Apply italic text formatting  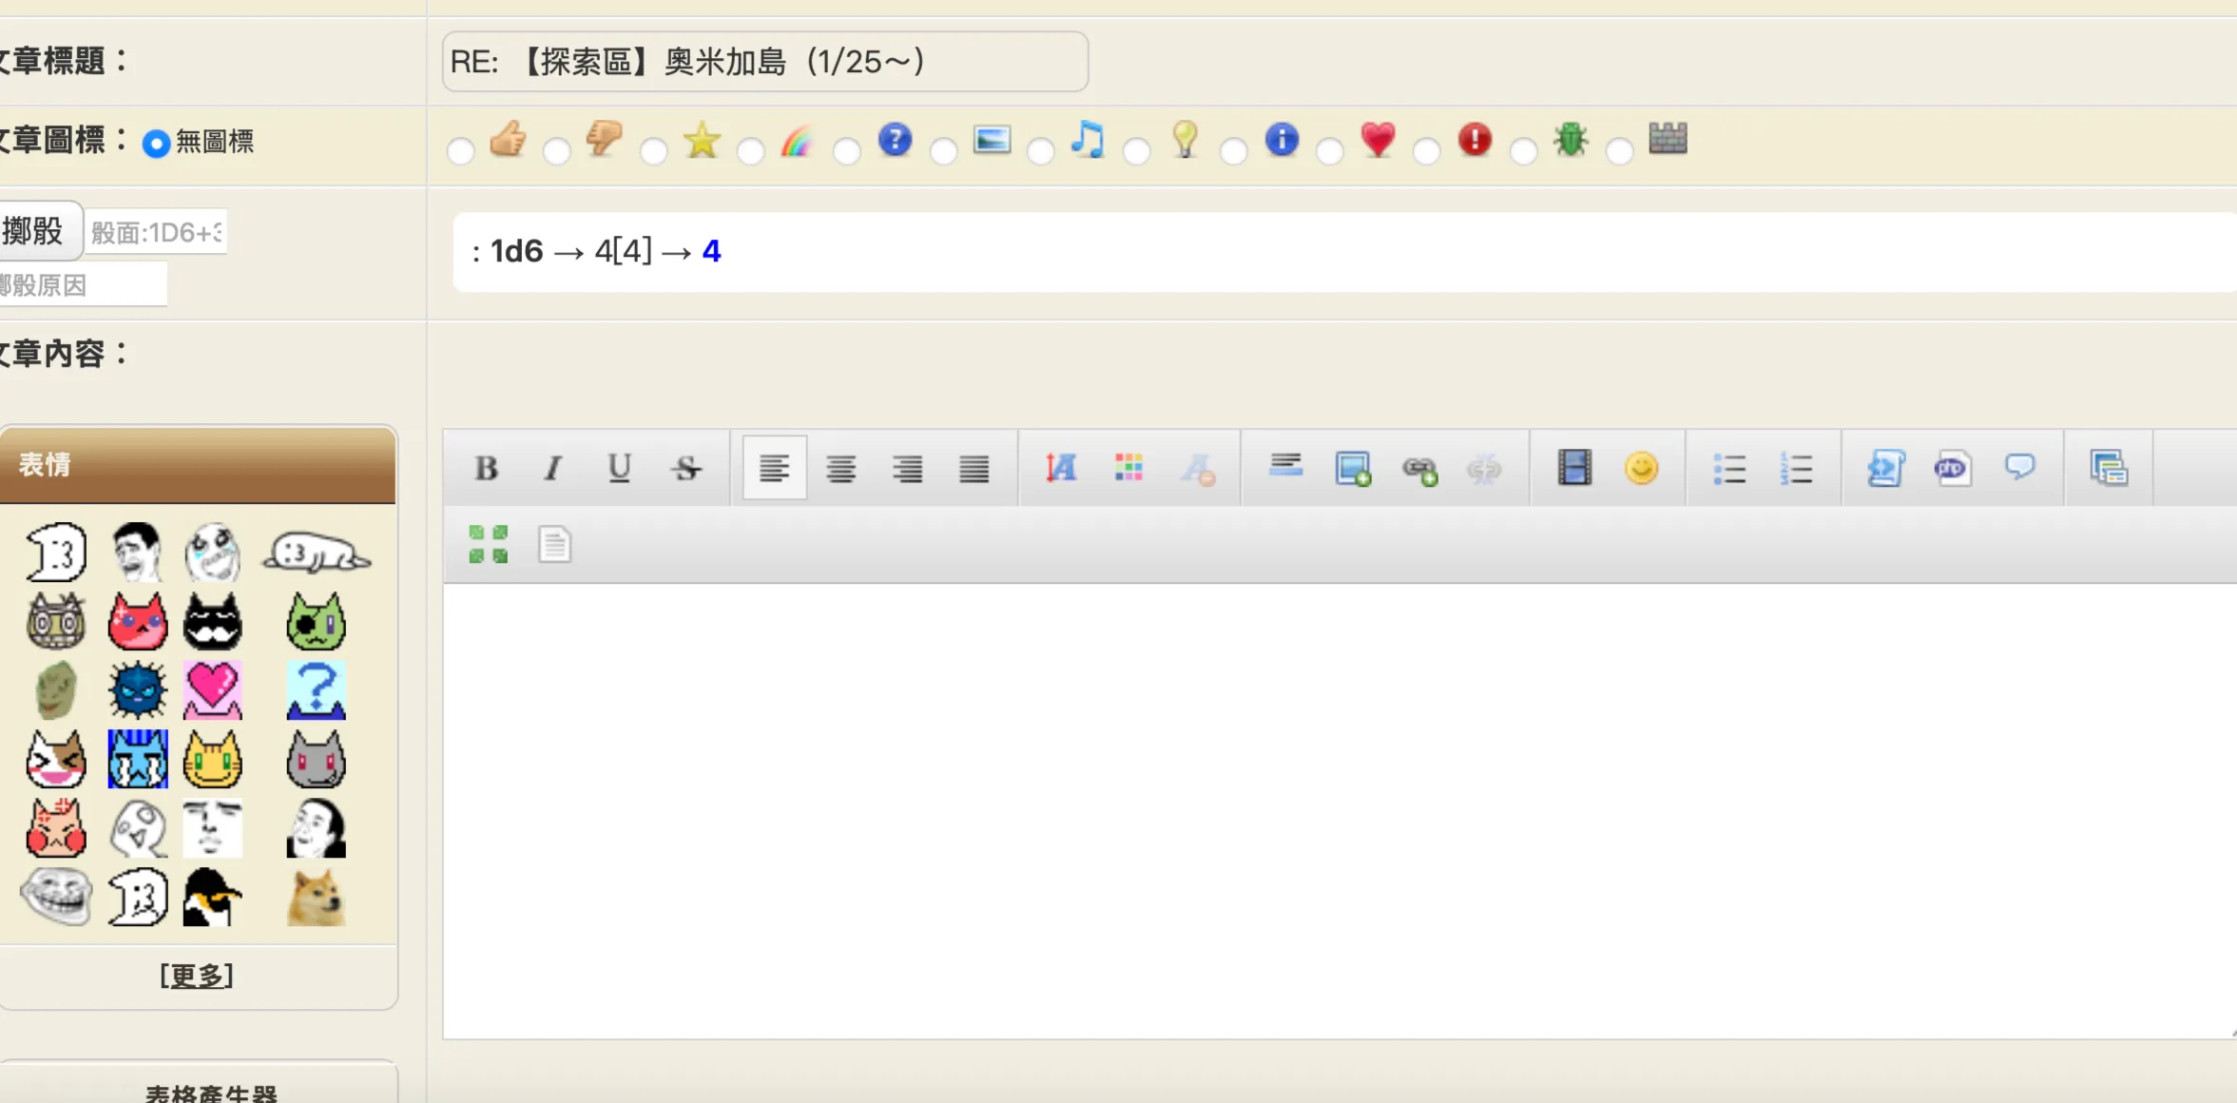tap(552, 468)
